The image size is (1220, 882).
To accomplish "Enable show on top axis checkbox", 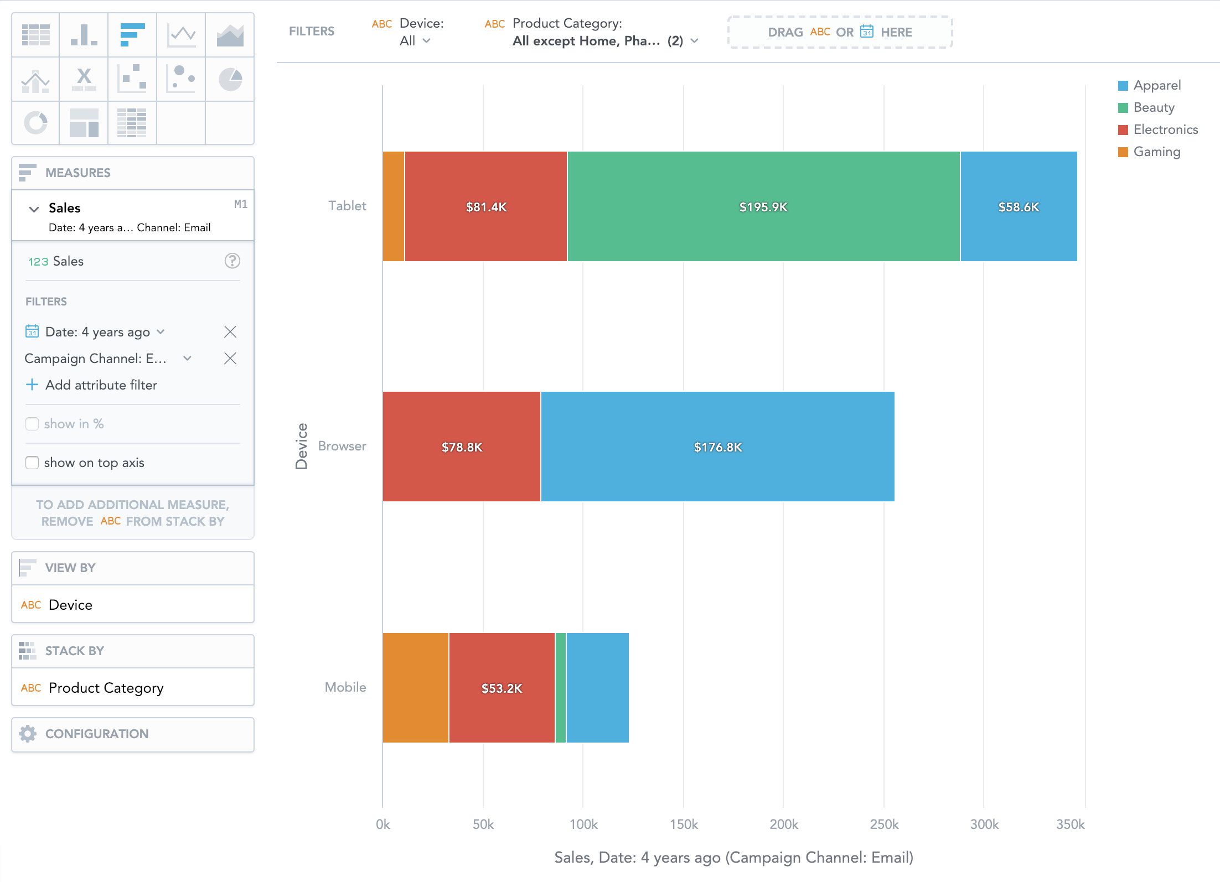I will click(x=32, y=463).
